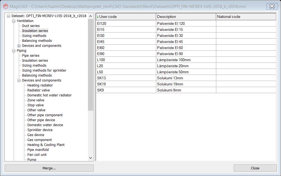Open Balancing methods under Ventilation
281x176 pixels.
pos(37,41)
